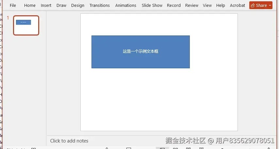This screenshot has width=279, height=149.
Task: Open the Slide Show tab
Action: pos(152,6)
